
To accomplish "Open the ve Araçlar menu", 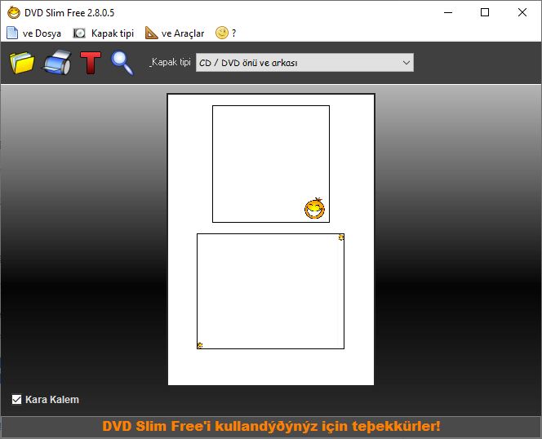I will coord(175,33).
